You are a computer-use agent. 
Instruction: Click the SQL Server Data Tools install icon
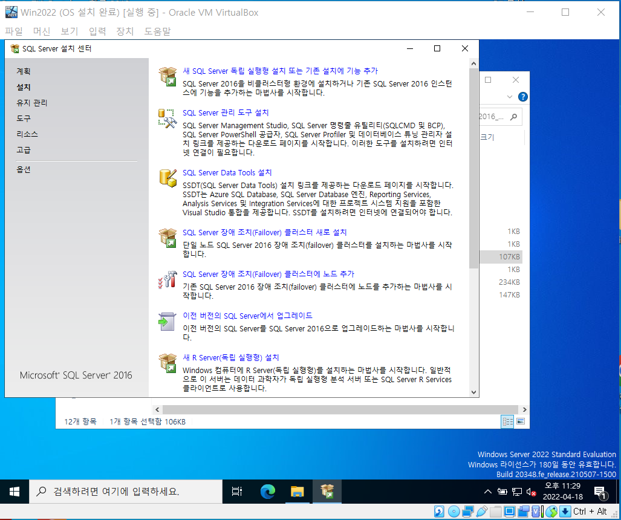pos(167,178)
